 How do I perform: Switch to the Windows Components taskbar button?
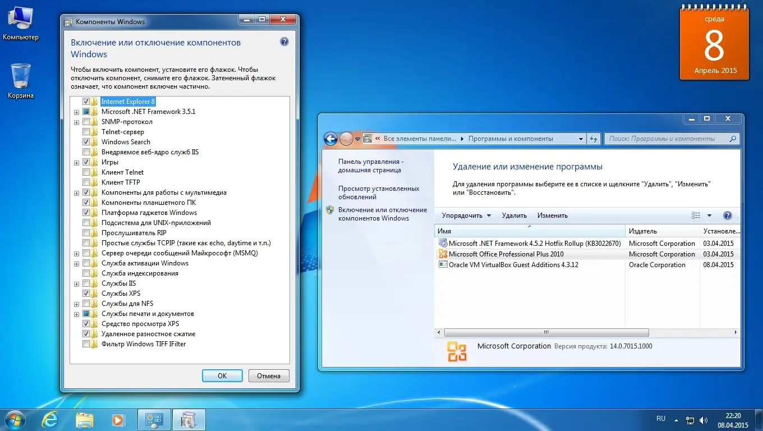pyautogui.click(x=189, y=419)
